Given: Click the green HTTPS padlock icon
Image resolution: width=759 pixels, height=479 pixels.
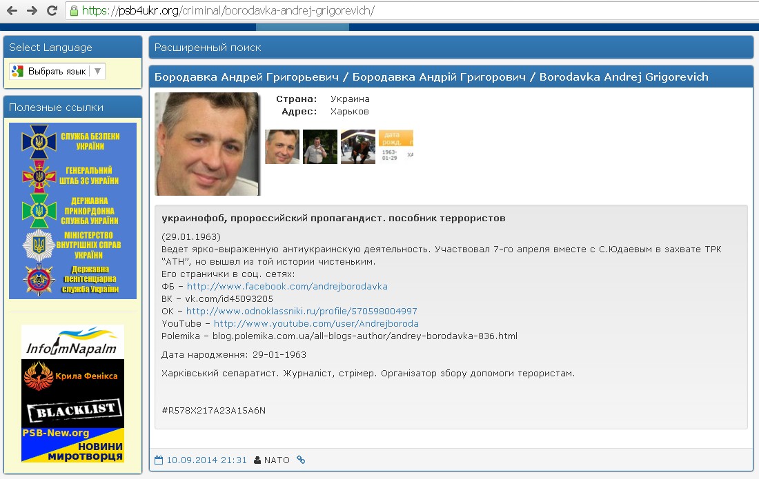Looking at the screenshot, I should pos(74,10).
